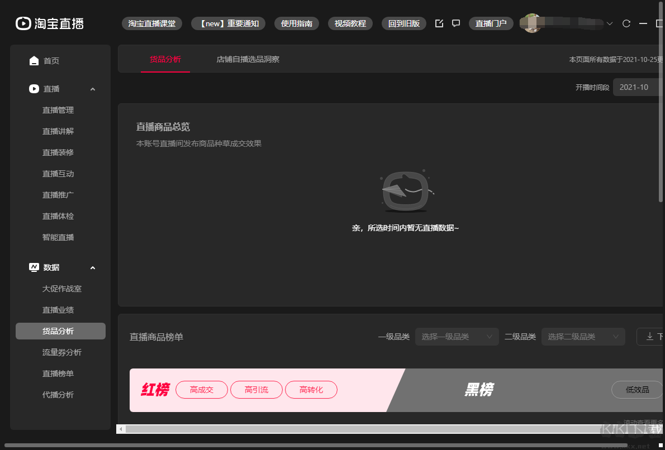Screen dimensions: 665x450
Task: Click the 回到旧版 button
Action: [x=403, y=23]
